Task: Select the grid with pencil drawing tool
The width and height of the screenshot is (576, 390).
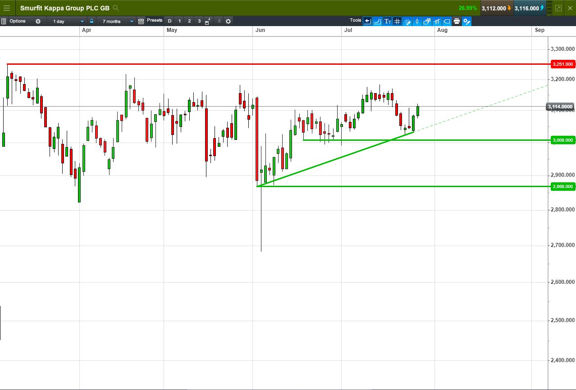Action: [407, 21]
